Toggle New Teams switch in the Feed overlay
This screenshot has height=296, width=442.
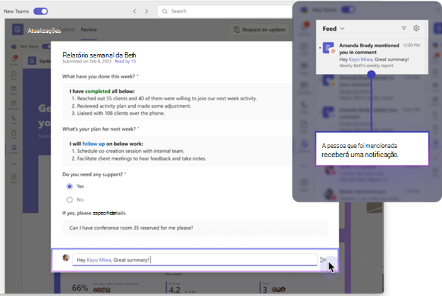click(348, 10)
